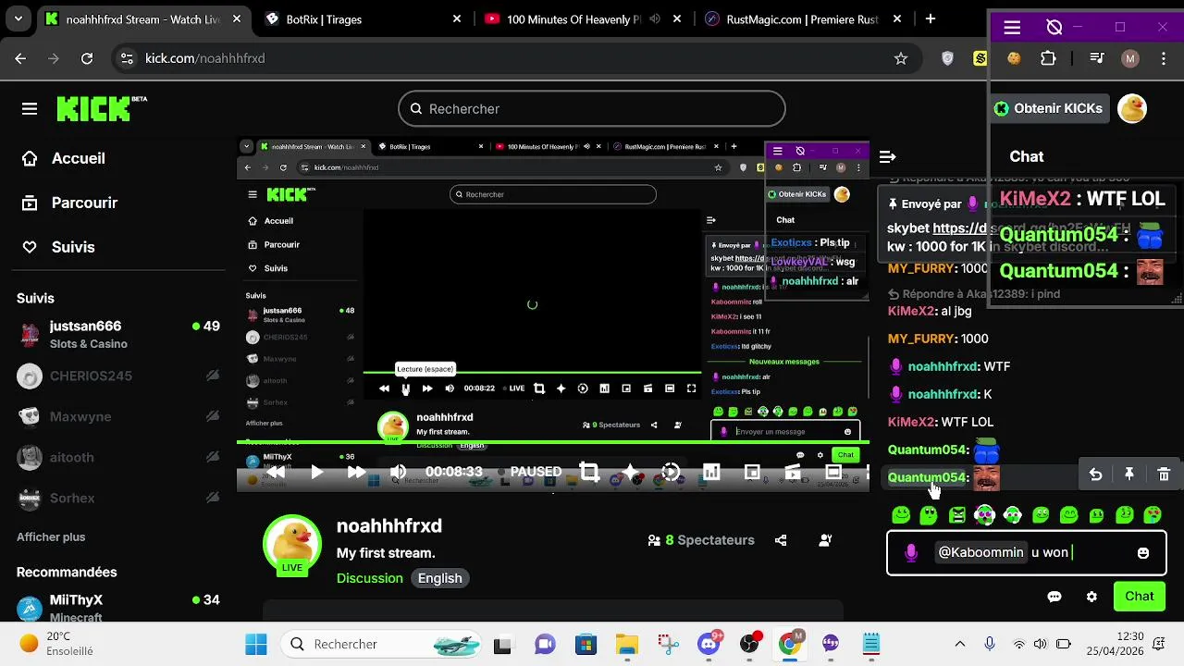Go to Accueil in Kick sidebar
Image resolution: width=1184 pixels, height=666 pixels.
tap(64, 158)
